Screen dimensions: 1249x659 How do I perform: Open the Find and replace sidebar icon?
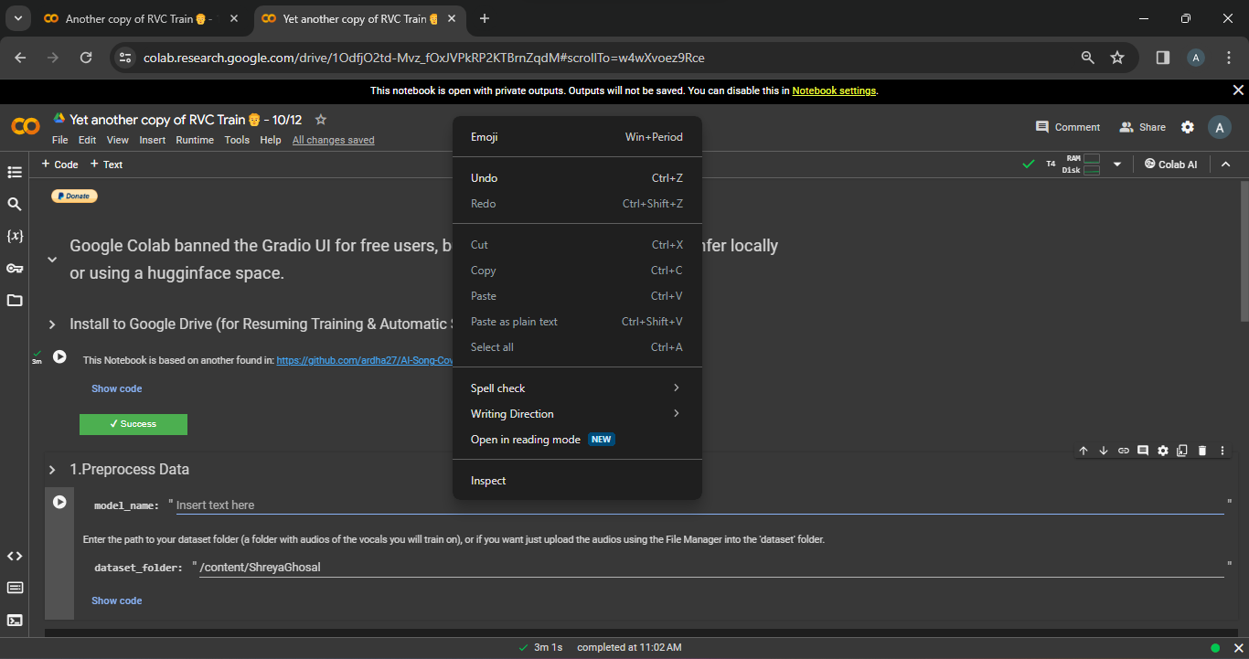coord(15,204)
